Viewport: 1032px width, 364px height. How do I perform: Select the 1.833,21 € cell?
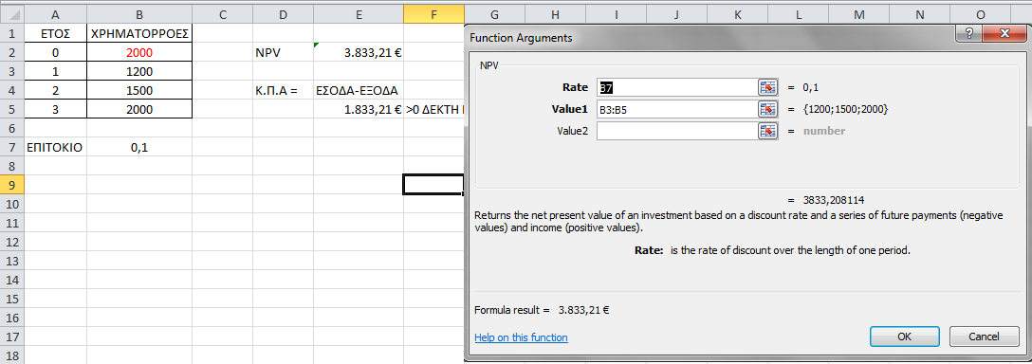pos(359,109)
